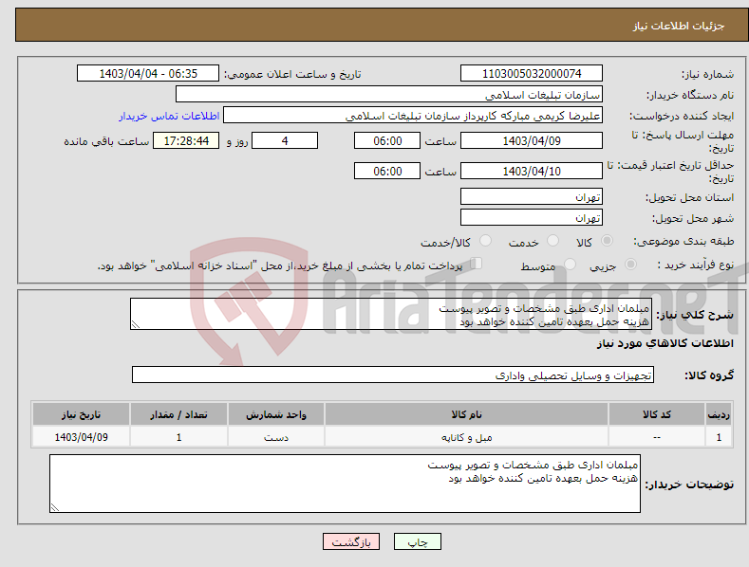
Task: Click the واحد شمارش column header
Action: [276, 414]
